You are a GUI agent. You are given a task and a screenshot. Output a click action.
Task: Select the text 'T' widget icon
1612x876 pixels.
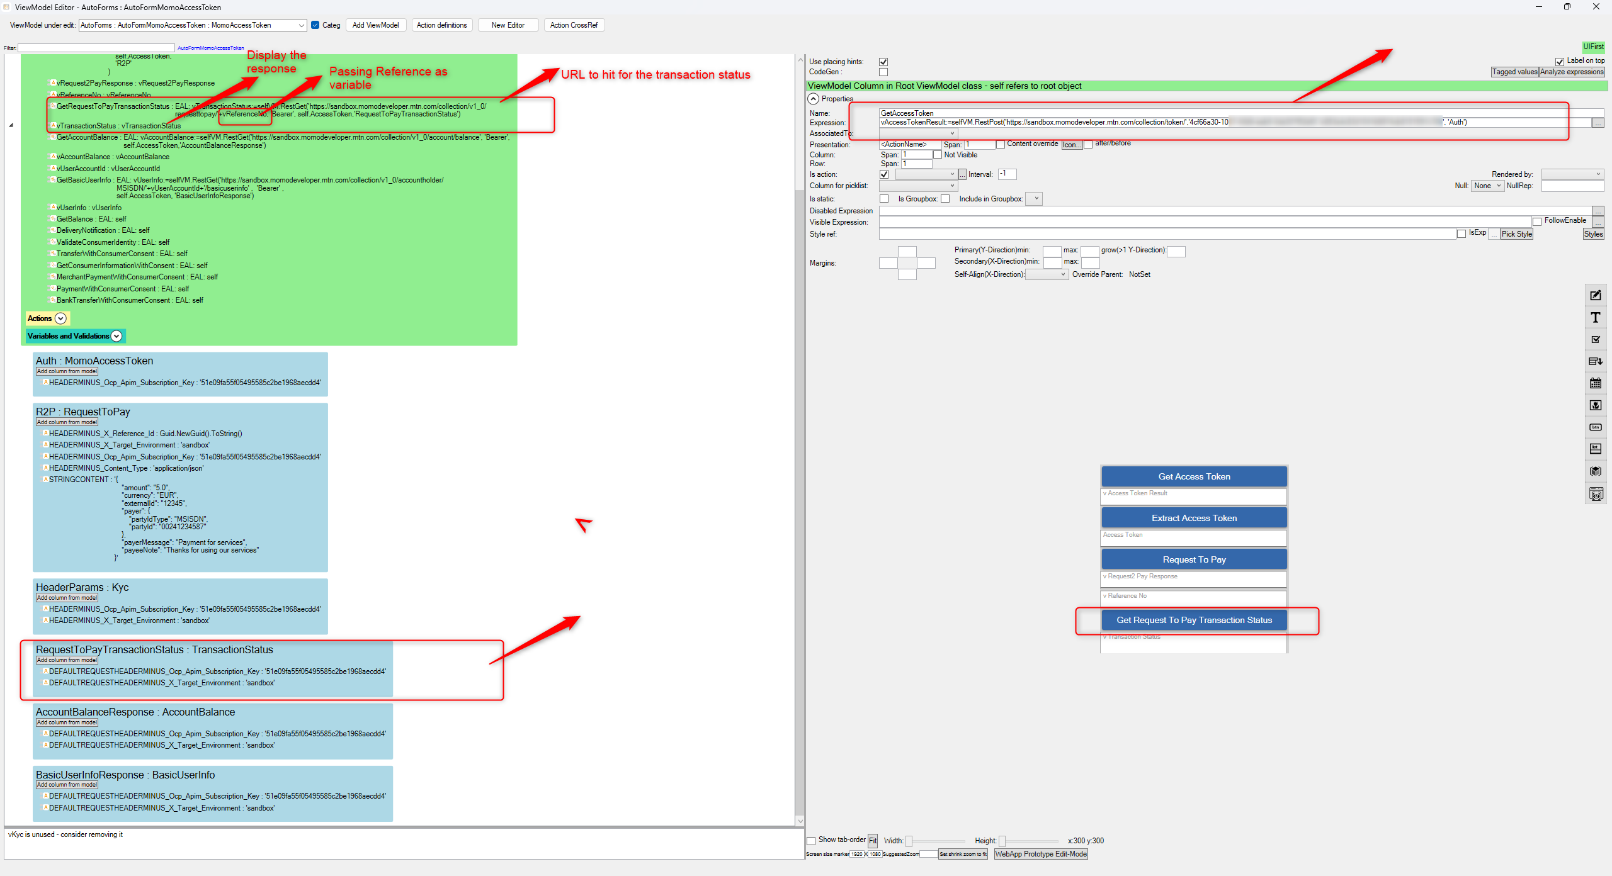point(1595,318)
